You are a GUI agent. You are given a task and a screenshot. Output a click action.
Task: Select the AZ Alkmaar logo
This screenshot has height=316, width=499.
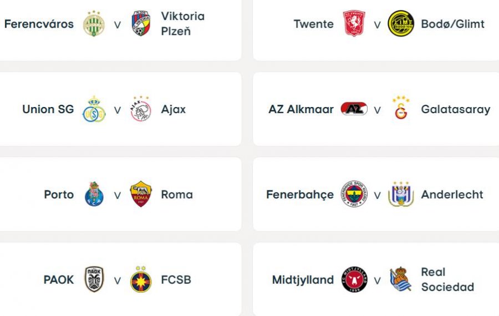pos(354,109)
